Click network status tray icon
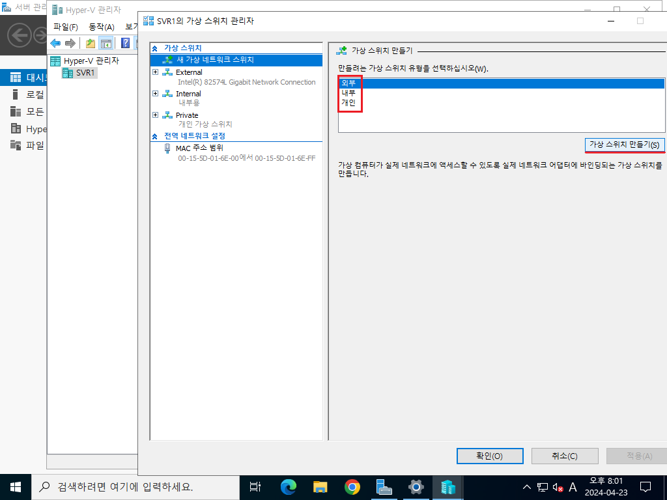667x500 pixels. pyautogui.click(x=543, y=487)
